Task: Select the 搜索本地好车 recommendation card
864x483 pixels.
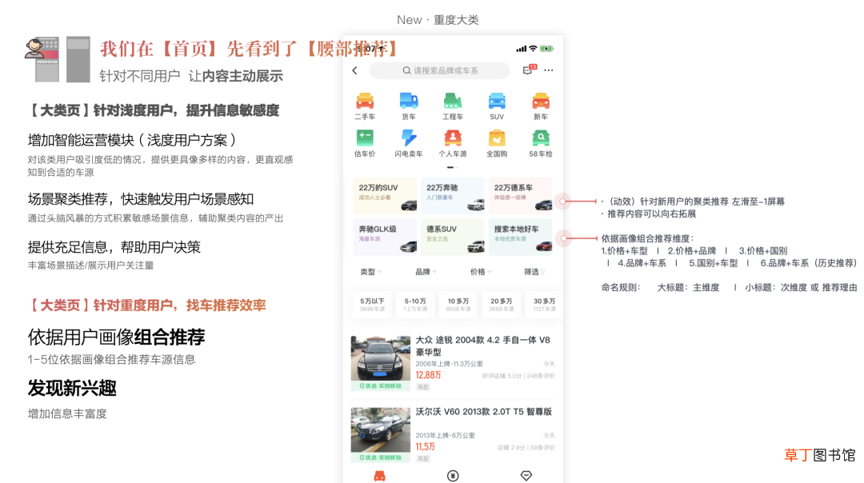Action: (520, 237)
